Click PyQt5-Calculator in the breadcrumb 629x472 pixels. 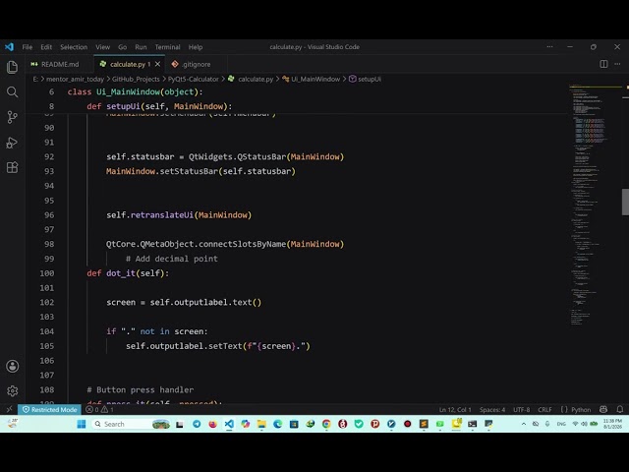point(194,79)
